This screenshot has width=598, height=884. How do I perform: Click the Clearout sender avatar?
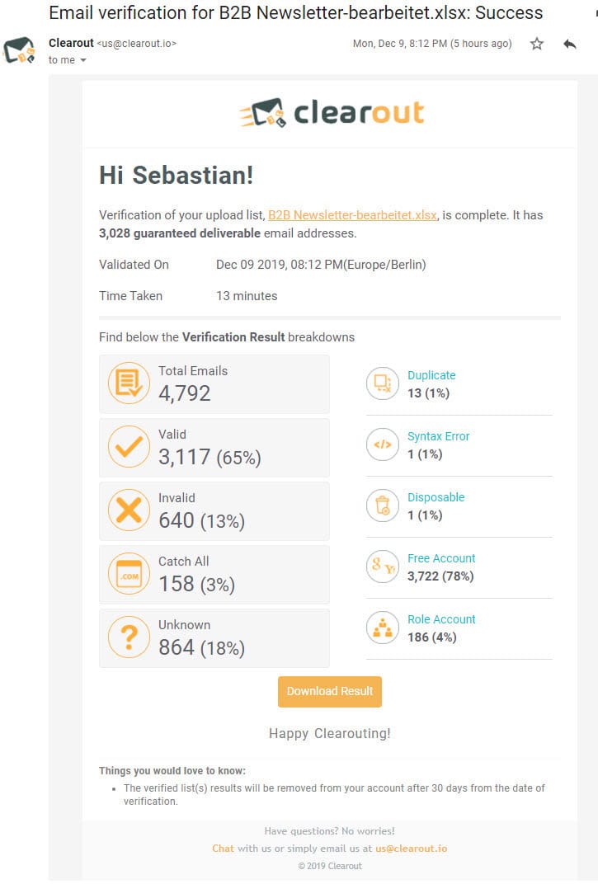[x=19, y=51]
